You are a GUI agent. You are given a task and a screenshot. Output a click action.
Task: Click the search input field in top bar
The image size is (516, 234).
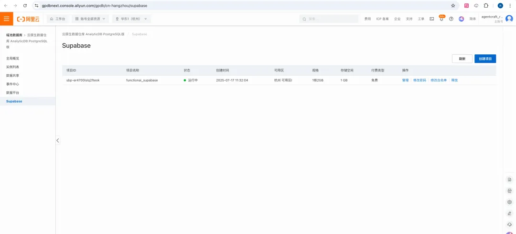click(x=329, y=19)
